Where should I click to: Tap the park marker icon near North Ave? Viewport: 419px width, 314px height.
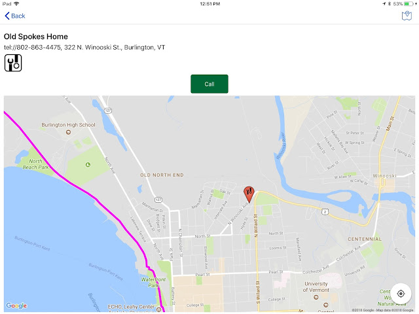pyautogui.click(x=88, y=165)
